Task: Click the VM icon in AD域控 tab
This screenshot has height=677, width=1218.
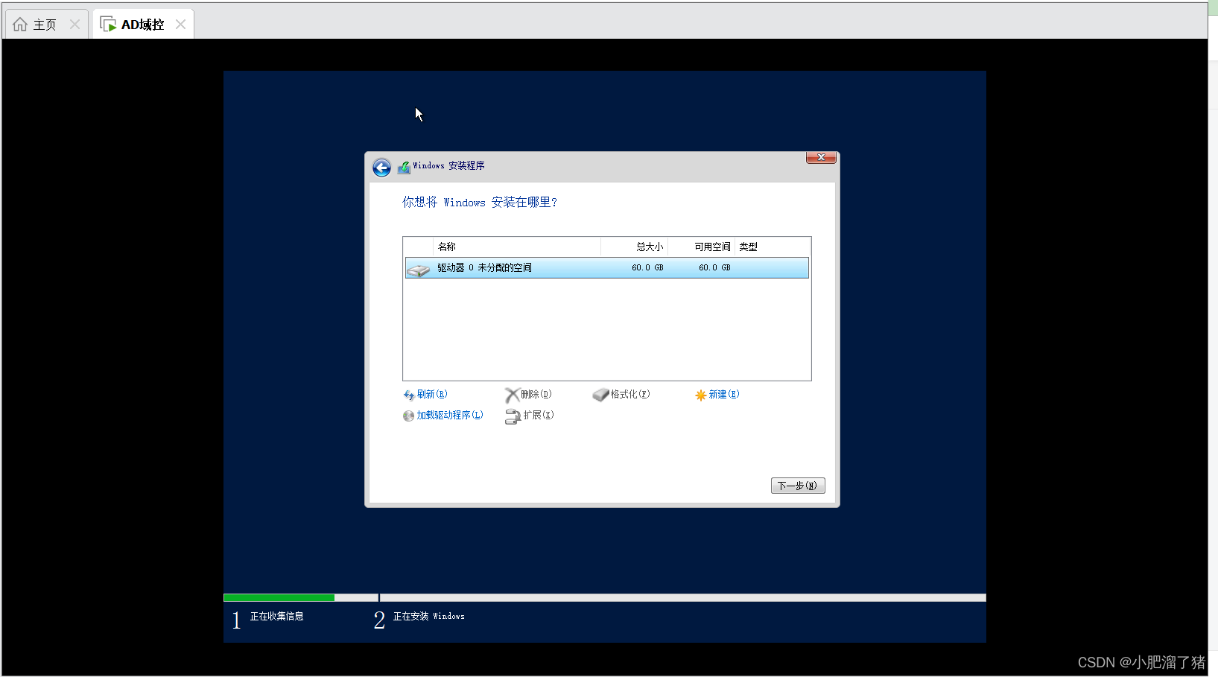Action: pos(108,25)
